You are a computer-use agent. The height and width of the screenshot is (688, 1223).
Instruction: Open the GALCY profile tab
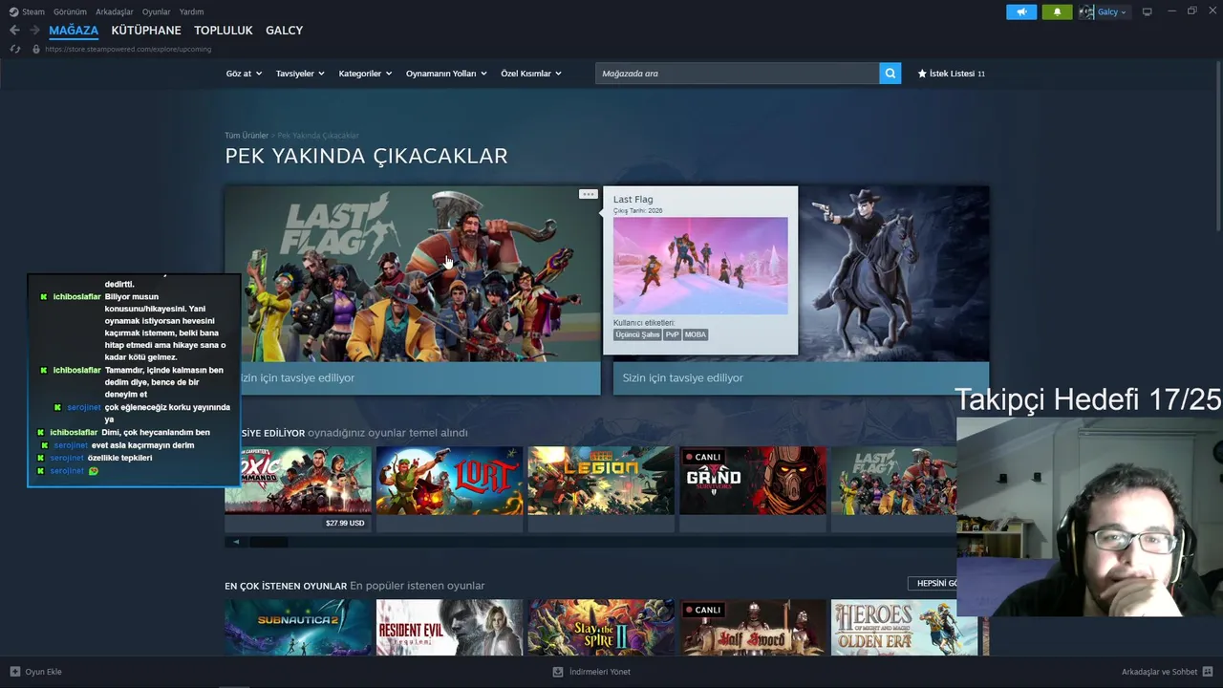coord(284,31)
